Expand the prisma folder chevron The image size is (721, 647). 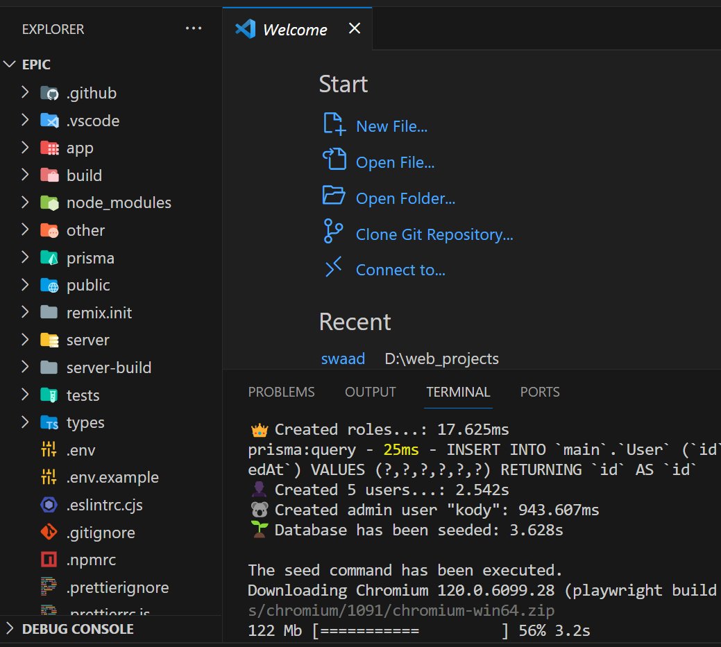click(25, 257)
